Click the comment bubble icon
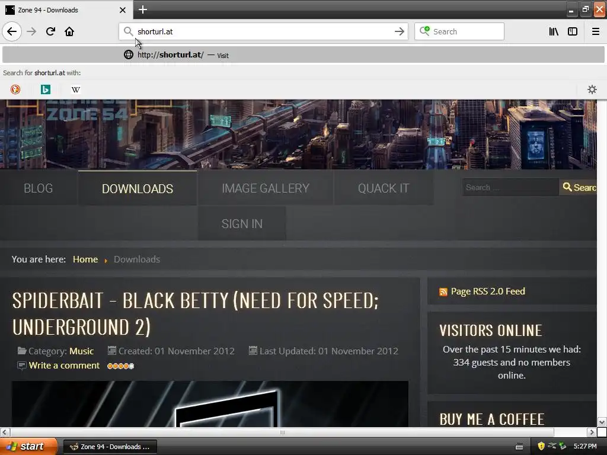This screenshot has width=607, height=455. 22,365
